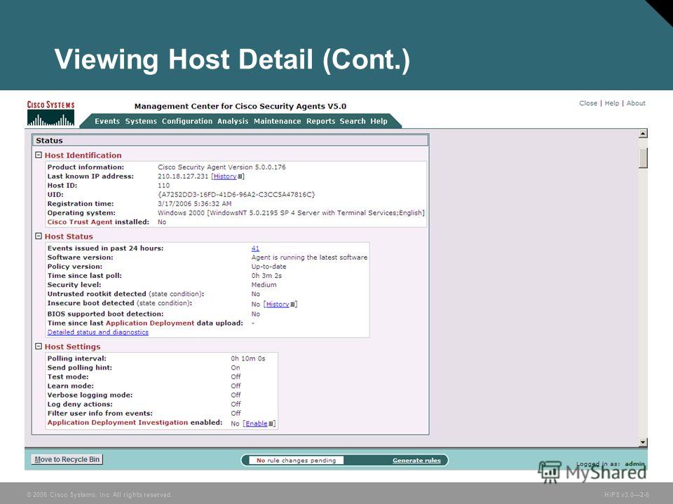
Task: Click Polling interval value 0h 10m 0s
Action: click(248, 358)
